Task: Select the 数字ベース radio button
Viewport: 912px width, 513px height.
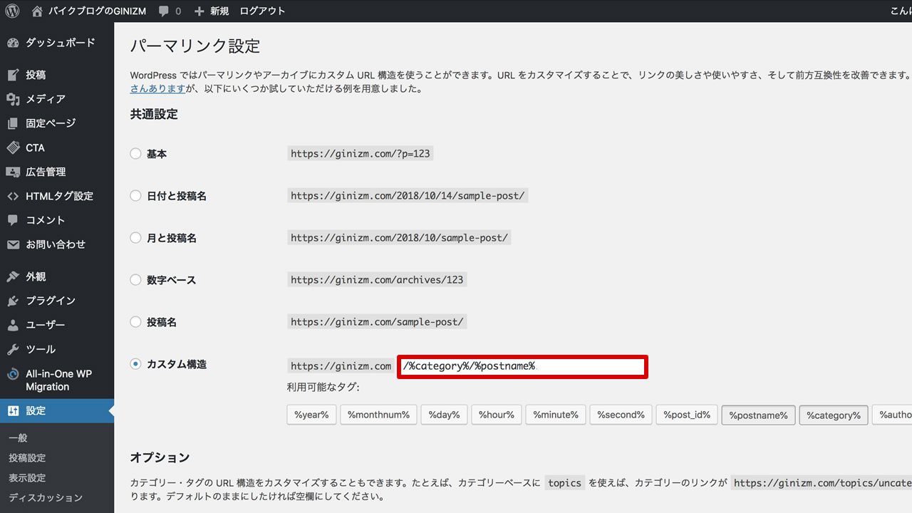Action: 135,280
